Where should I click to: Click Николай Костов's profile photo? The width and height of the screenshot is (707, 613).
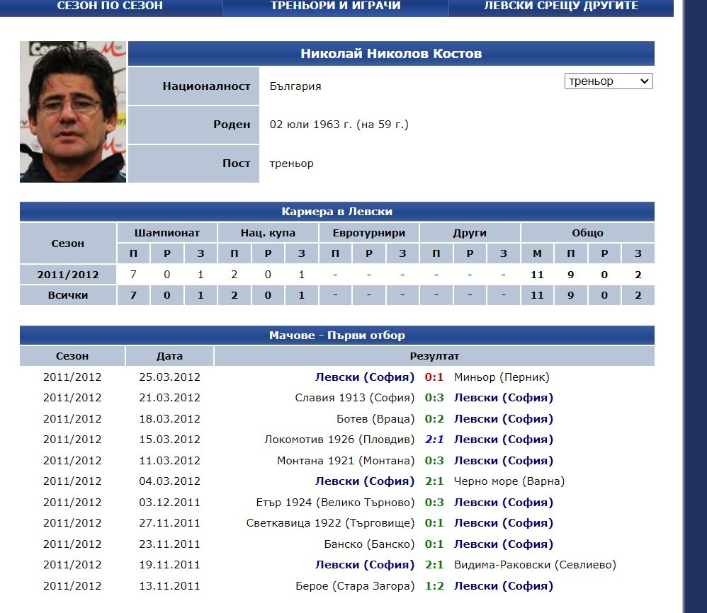point(73,112)
